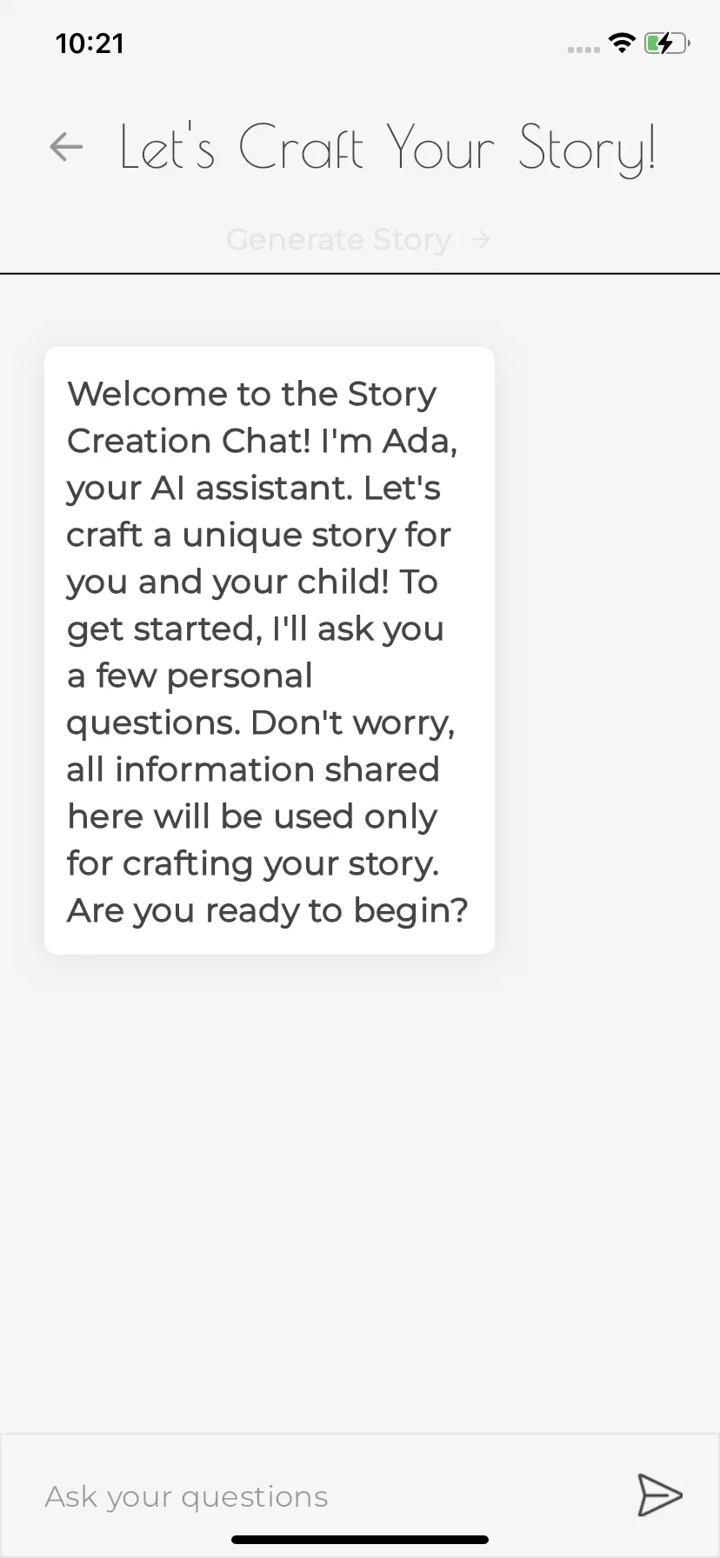Go back using the left arrow
This screenshot has height=1558, width=720.
pyautogui.click(x=66, y=147)
